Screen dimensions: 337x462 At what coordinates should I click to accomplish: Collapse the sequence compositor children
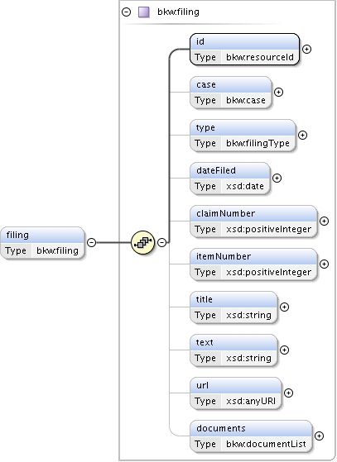tap(161, 242)
